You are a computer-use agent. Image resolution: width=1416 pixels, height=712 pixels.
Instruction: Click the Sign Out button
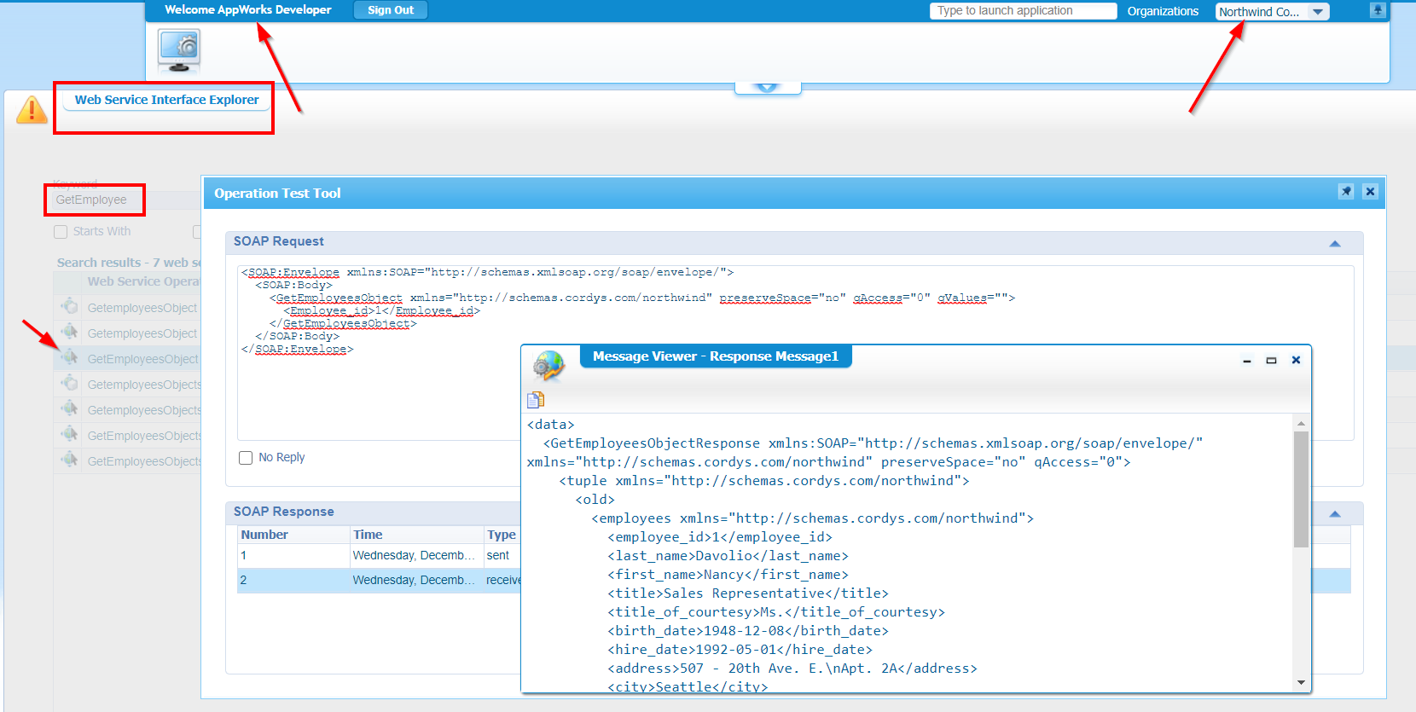click(391, 10)
